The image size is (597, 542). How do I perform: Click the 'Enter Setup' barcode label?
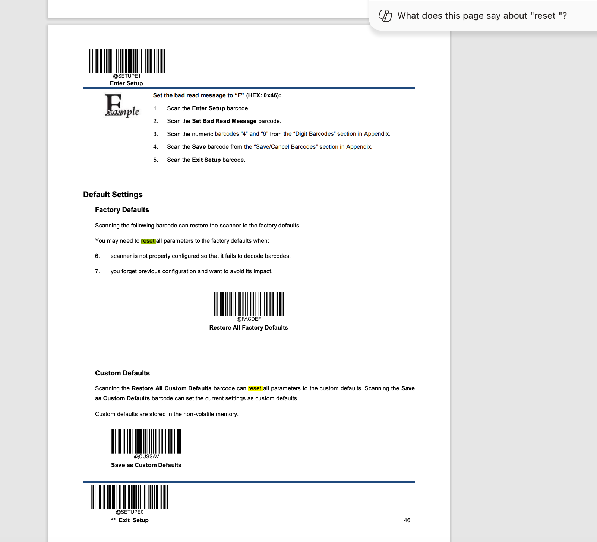(126, 83)
